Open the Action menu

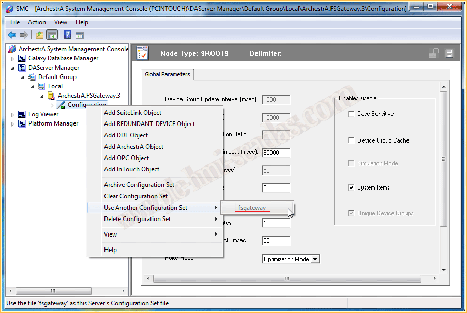click(x=37, y=22)
